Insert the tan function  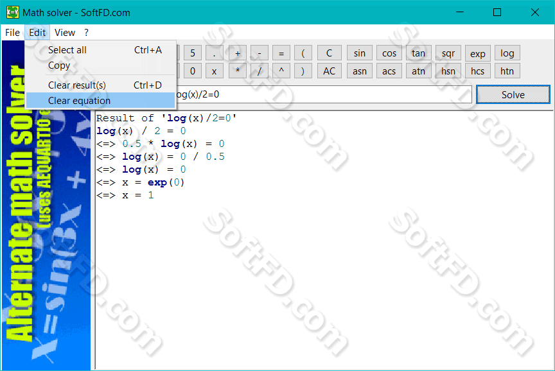pos(418,53)
